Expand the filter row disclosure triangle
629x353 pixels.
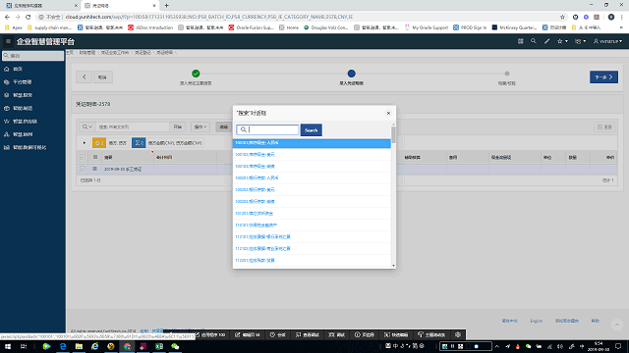pos(85,143)
